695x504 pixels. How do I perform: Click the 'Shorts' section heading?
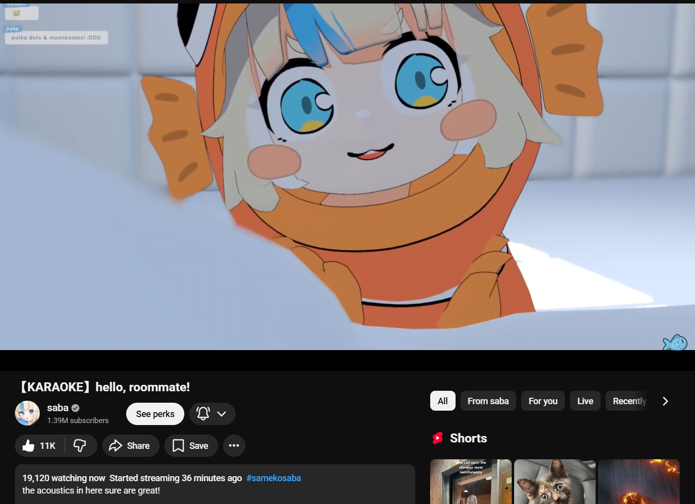[x=468, y=438]
